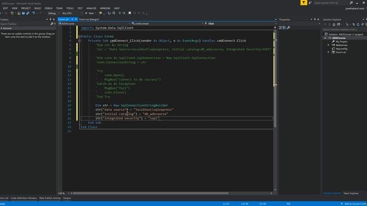Click the New Project toolbar icon

point(12,13)
